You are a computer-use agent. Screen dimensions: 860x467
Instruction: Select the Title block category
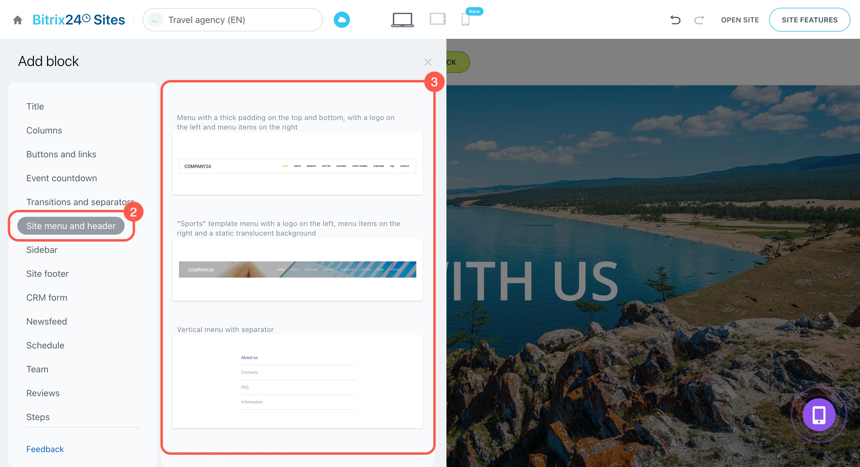click(x=35, y=106)
